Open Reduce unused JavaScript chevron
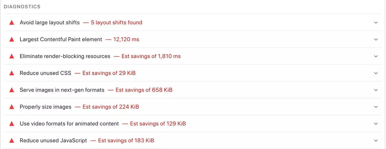This screenshot has width=386, height=149. 376,141
